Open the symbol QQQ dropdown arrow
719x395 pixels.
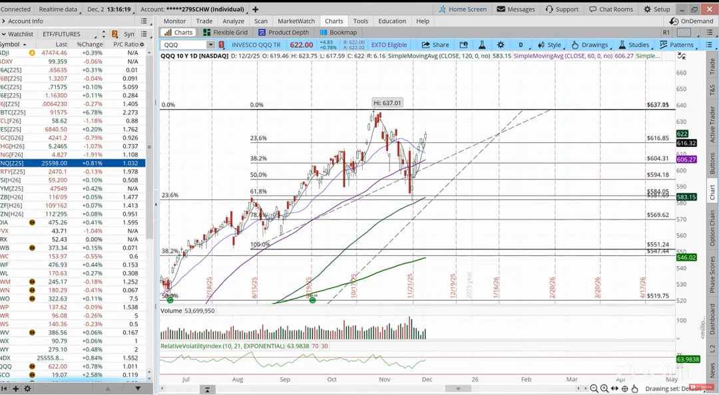(x=210, y=45)
